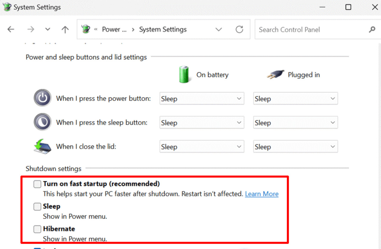Open the recent locations chevron
This screenshot has width=381, height=249.
click(x=48, y=29)
